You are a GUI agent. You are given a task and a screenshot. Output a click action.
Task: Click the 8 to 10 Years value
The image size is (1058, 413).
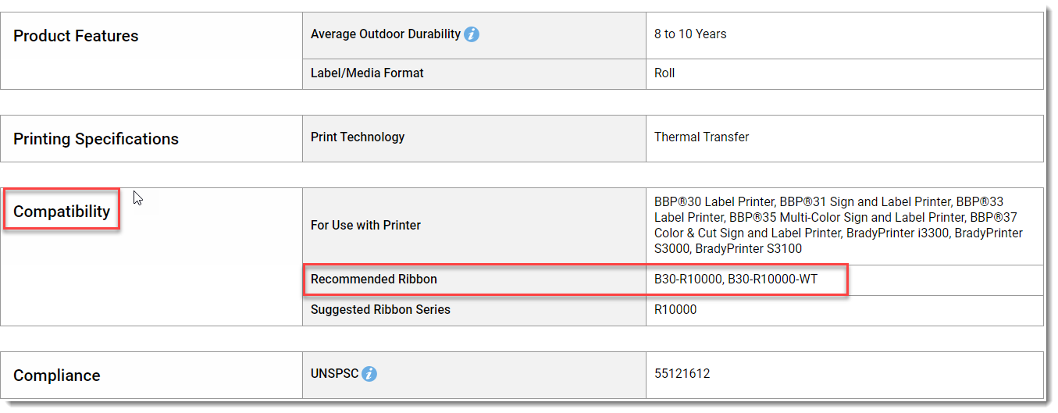[x=690, y=34]
